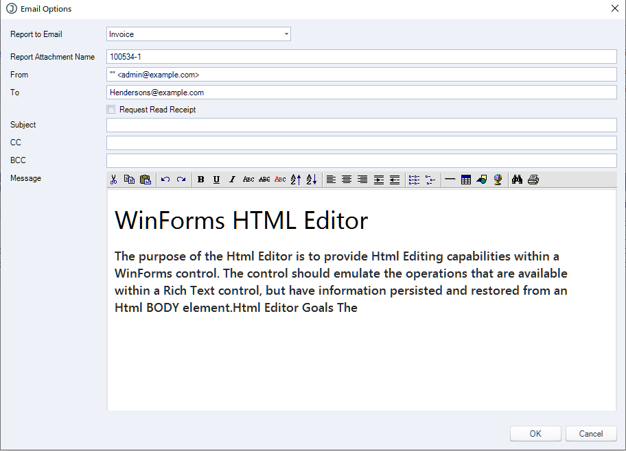Screen dimensions: 626x451
Task: Print the message using printer icon
Action: pos(533,180)
